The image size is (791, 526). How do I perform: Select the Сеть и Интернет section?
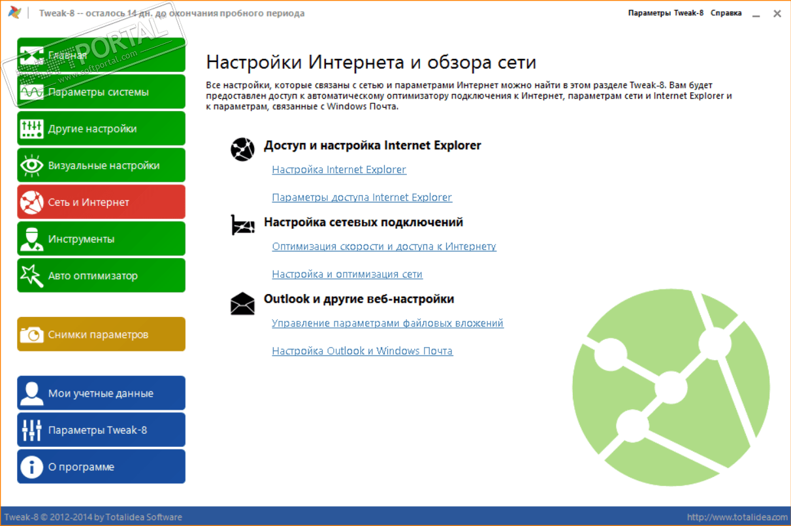101,202
